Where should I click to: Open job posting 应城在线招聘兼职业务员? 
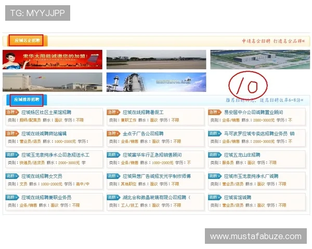tap(46, 197)
